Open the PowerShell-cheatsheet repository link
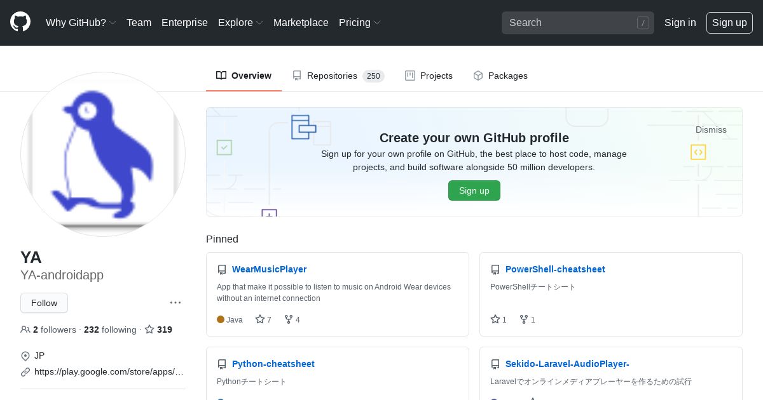 pyautogui.click(x=555, y=269)
